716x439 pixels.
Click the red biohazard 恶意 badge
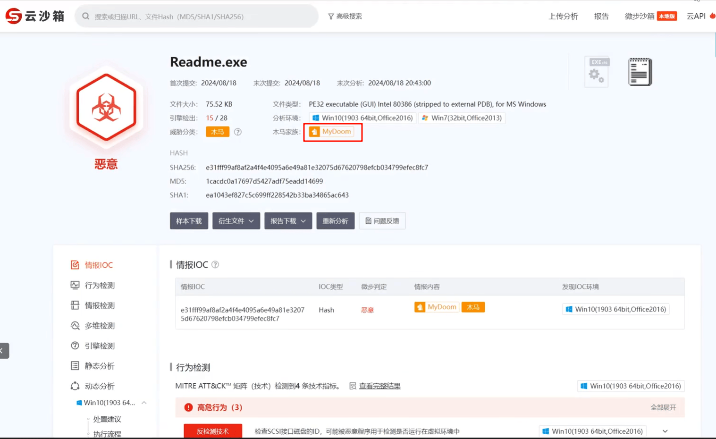(106, 108)
